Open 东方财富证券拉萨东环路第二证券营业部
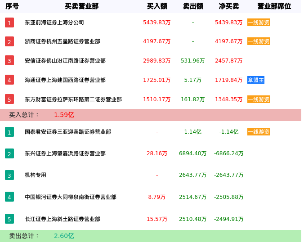 pyautogui.click(x=73, y=99)
